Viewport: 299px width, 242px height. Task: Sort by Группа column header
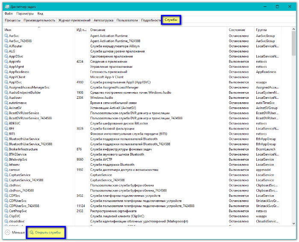261,30
